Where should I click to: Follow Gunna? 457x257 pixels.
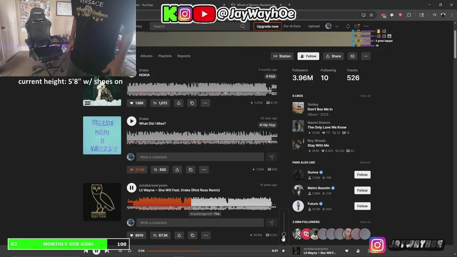coord(362,175)
